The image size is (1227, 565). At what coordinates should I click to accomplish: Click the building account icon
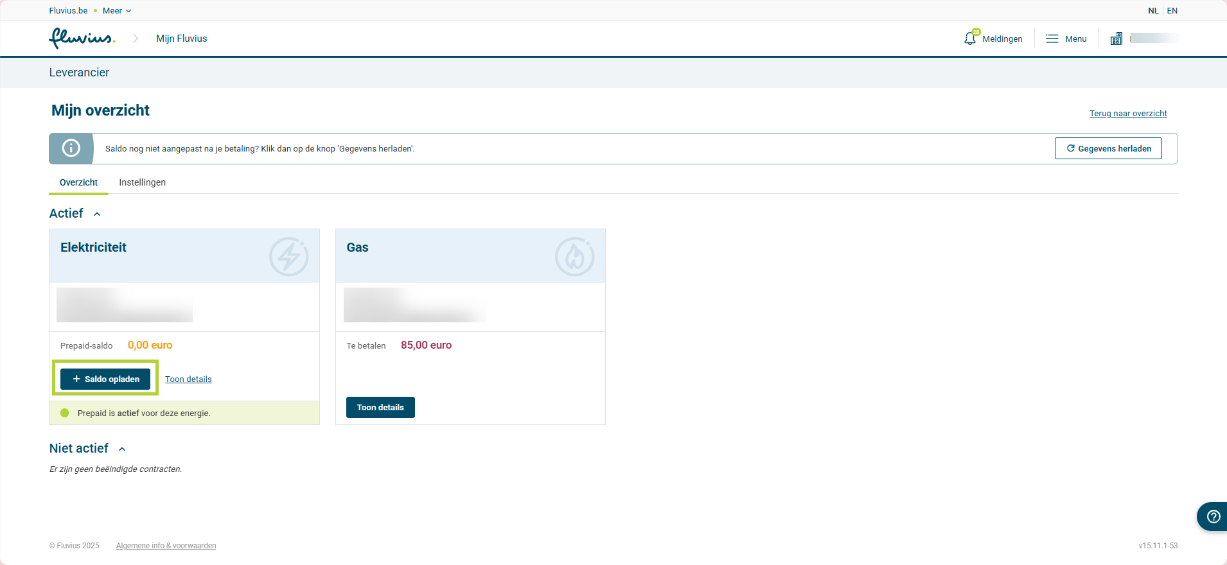[1117, 39]
